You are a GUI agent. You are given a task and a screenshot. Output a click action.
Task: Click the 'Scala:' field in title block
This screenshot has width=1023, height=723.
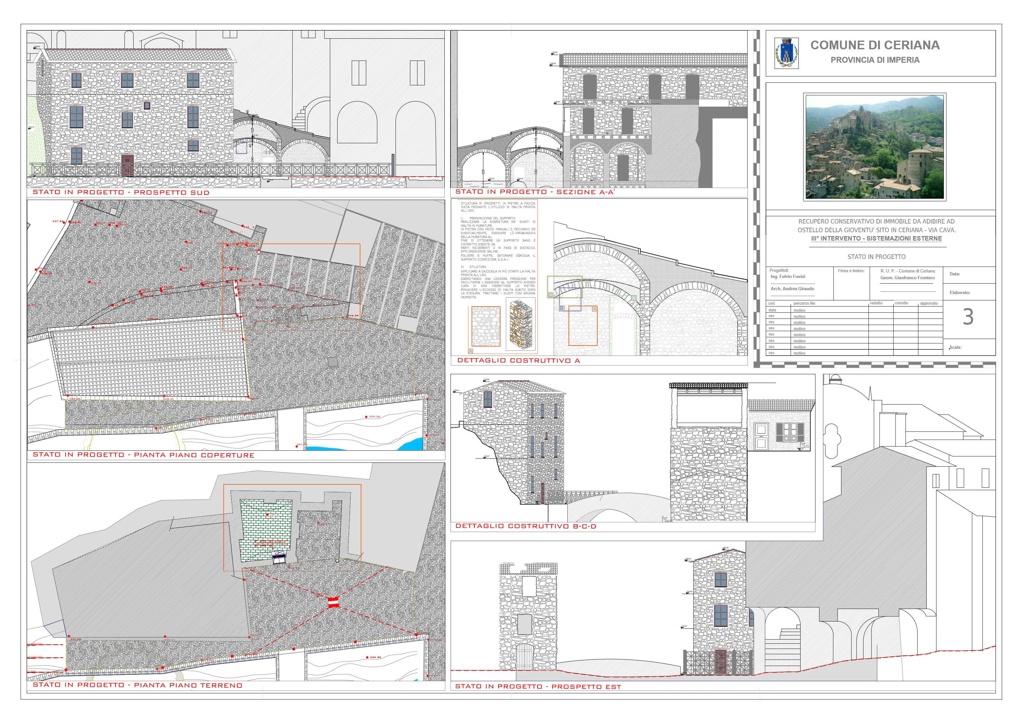(x=955, y=347)
